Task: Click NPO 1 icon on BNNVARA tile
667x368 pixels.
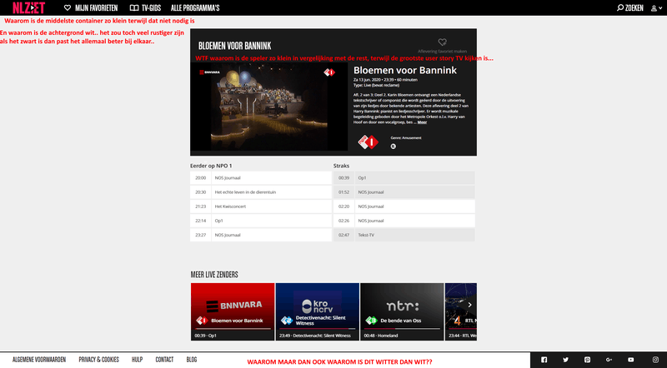Action: point(202,321)
